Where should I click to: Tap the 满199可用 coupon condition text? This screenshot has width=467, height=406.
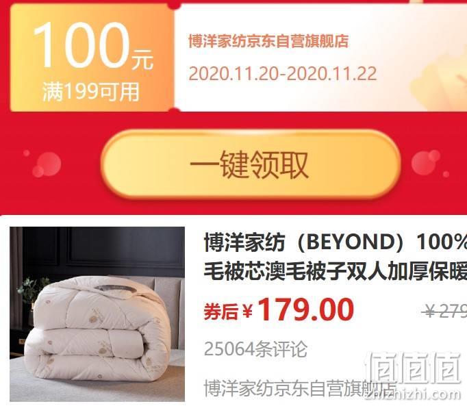pyautogui.click(x=91, y=92)
